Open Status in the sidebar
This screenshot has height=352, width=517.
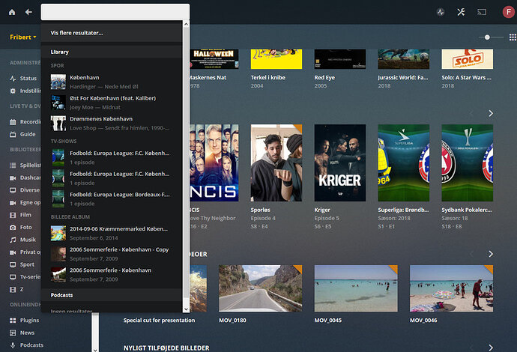click(28, 78)
